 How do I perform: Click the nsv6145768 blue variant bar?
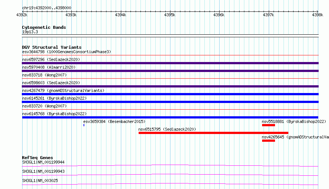click(170, 117)
